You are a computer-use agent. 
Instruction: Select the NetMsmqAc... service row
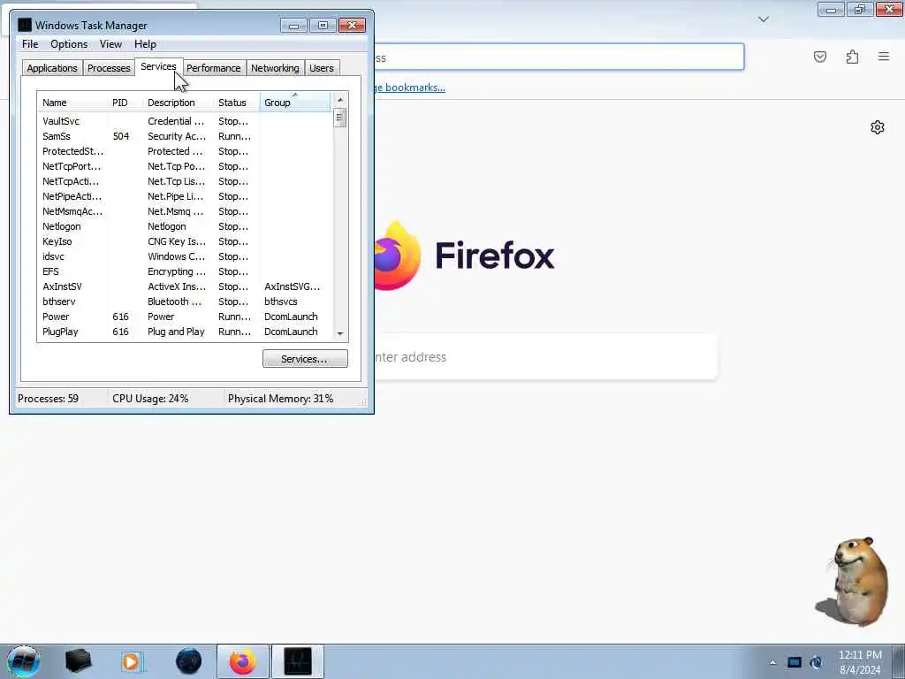pos(185,211)
